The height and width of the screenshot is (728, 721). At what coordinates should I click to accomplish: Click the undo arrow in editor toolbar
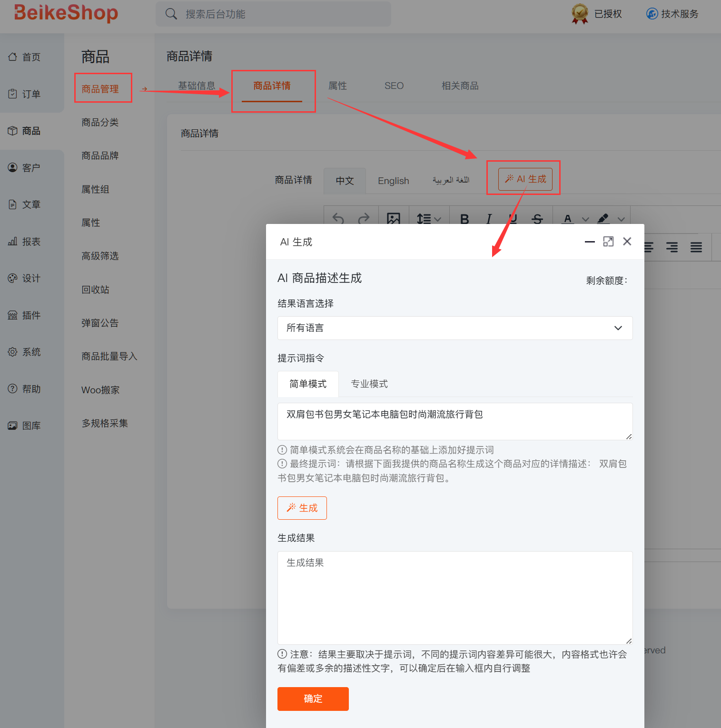pyautogui.click(x=338, y=218)
